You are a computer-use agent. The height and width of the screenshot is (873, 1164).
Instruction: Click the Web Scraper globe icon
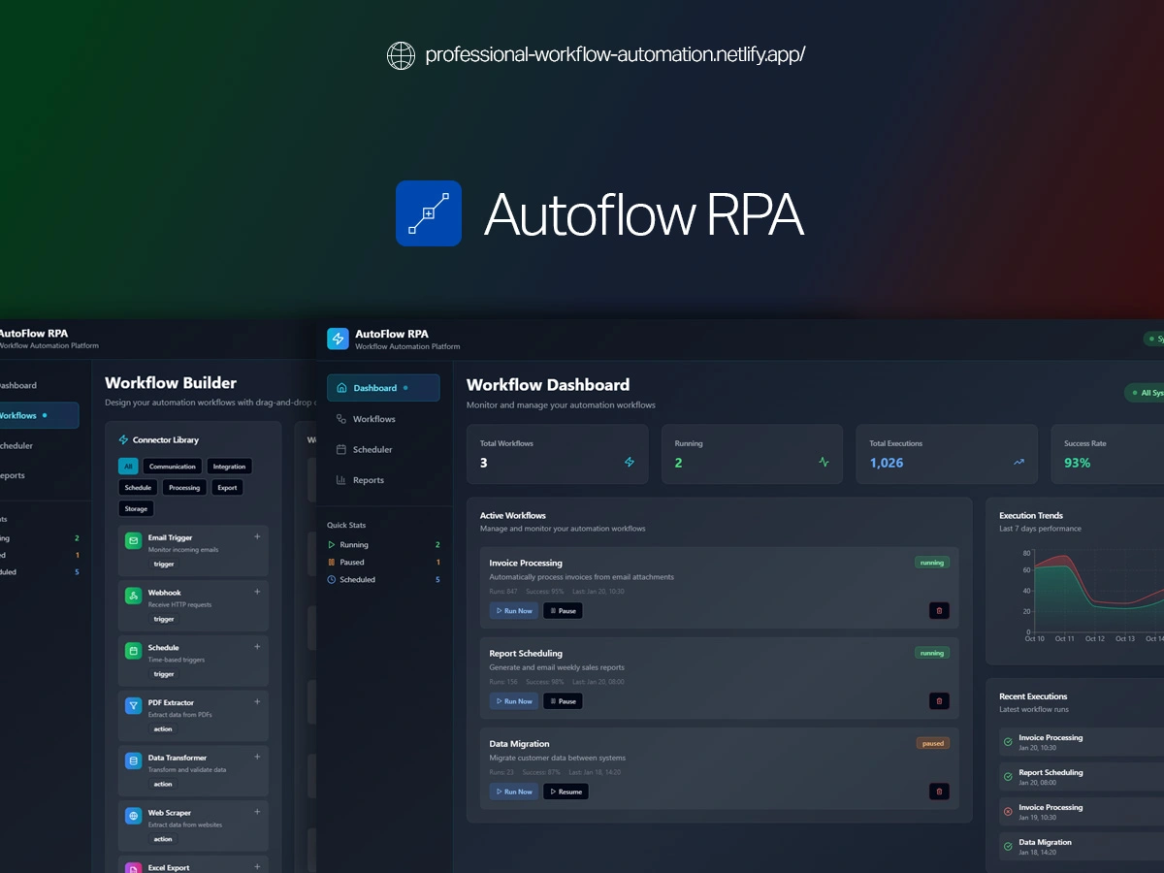point(133,817)
